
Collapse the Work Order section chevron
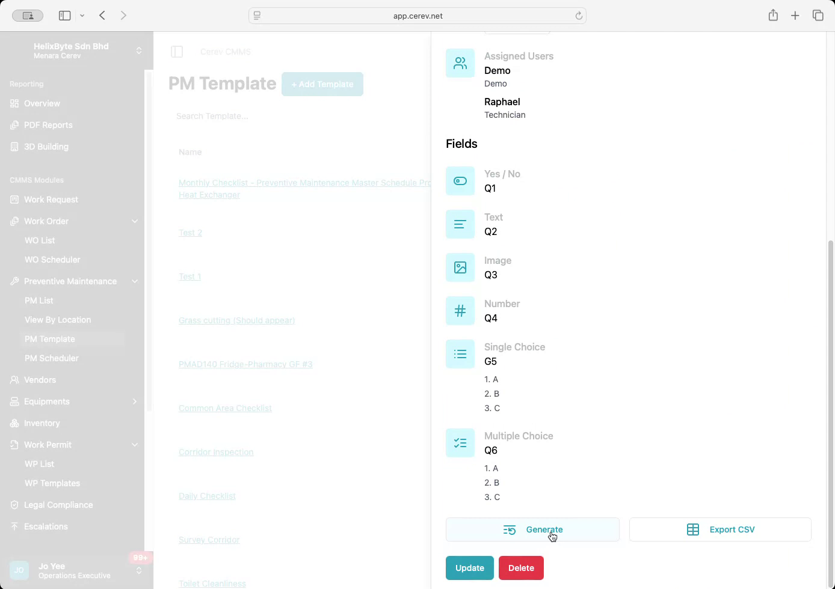tap(135, 221)
